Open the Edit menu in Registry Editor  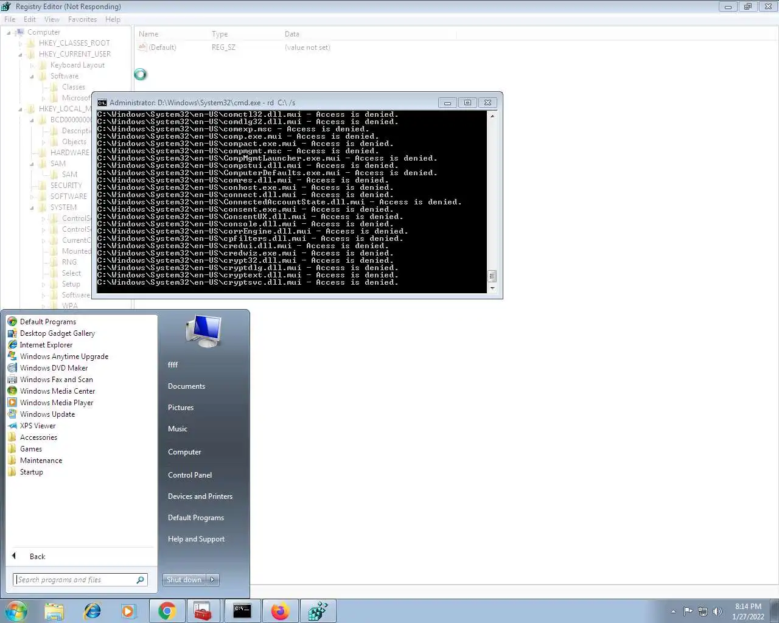(x=30, y=19)
